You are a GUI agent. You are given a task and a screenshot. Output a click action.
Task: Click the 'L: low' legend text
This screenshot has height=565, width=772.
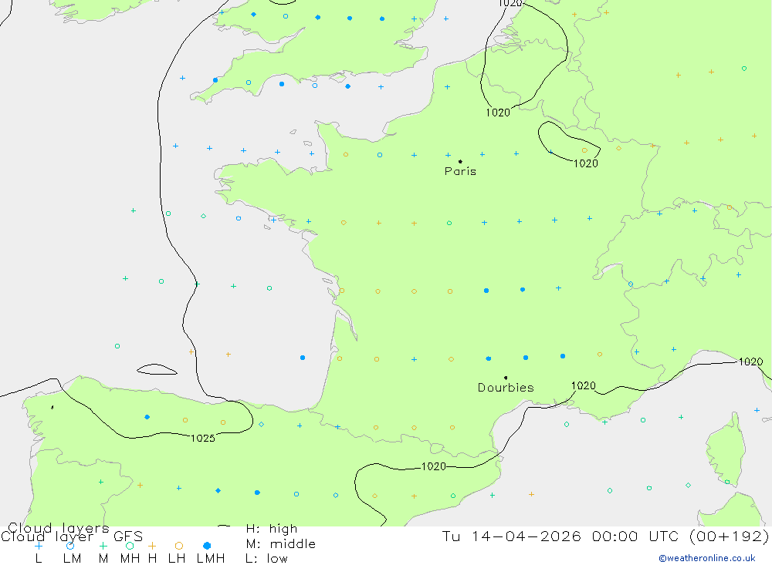click(x=266, y=559)
